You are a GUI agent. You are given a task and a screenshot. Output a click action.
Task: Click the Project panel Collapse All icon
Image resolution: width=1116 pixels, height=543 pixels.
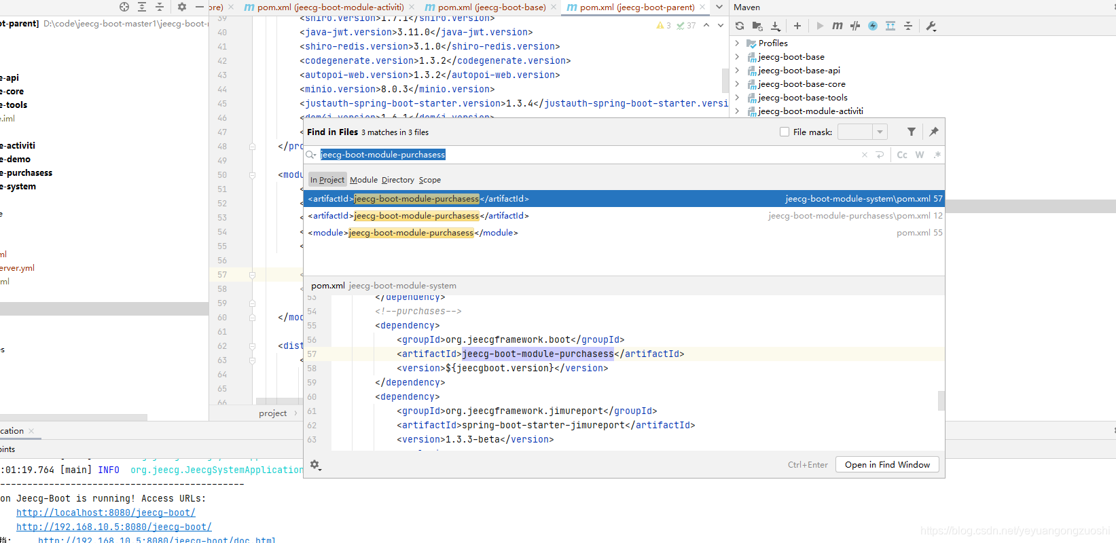[x=160, y=7]
